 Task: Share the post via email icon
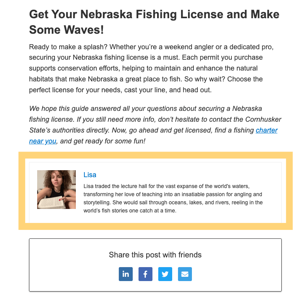click(185, 274)
